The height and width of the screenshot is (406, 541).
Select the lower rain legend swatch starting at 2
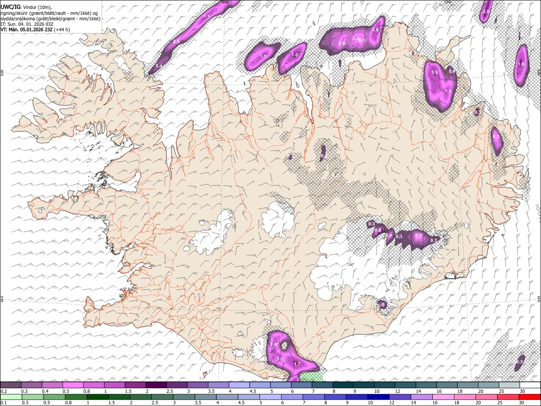141,397
